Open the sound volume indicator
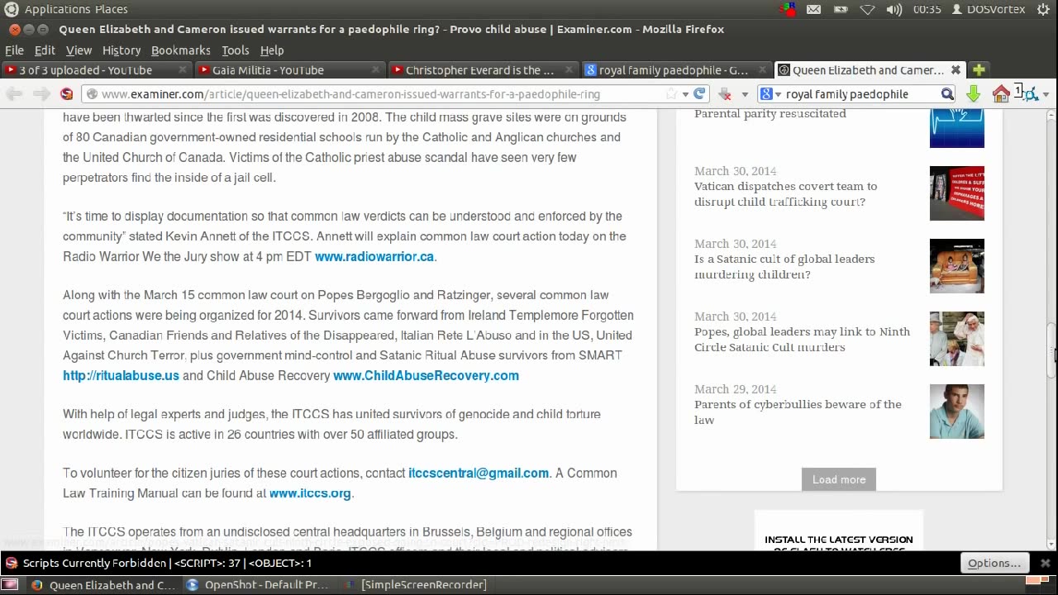This screenshot has width=1058, height=595. coord(894,10)
